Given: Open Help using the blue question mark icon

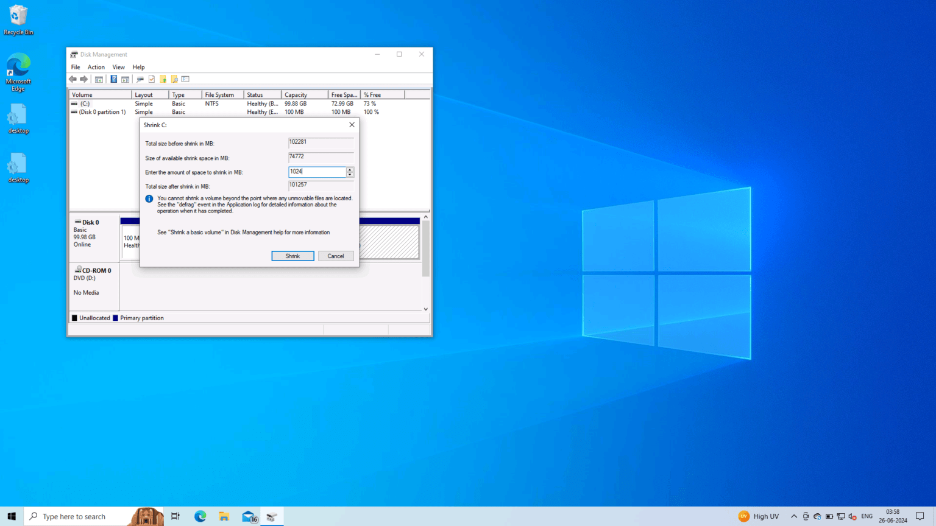Looking at the screenshot, I should click(113, 79).
